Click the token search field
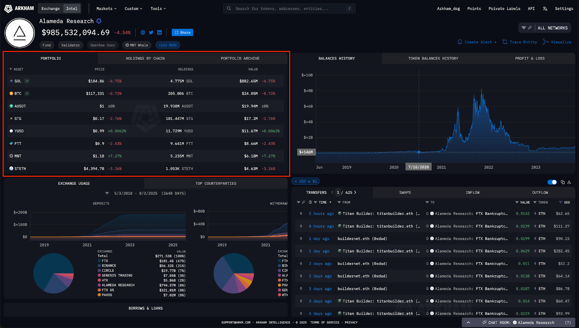Screen dimensions: 579x328 (x=289, y=9)
